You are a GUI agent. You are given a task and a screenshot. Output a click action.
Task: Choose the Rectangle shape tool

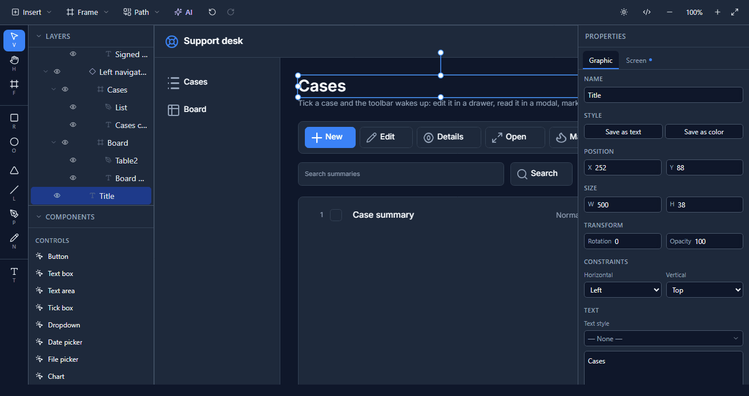click(x=14, y=121)
